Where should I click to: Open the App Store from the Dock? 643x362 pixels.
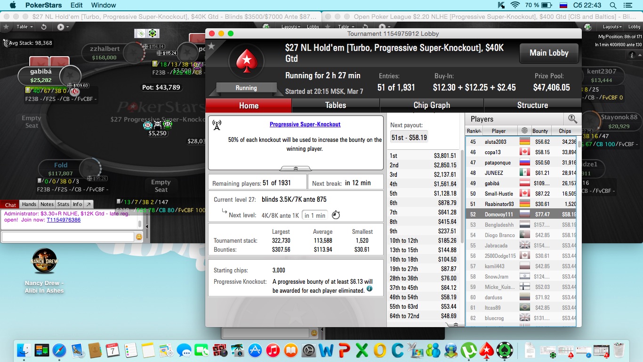tap(255, 350)
